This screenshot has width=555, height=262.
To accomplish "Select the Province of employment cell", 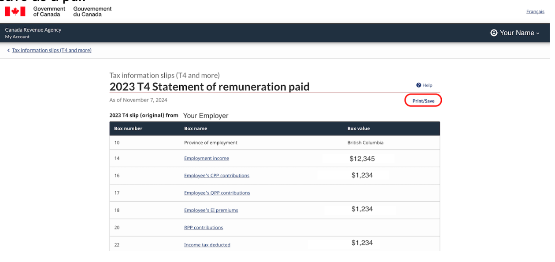I will (x=211, y=143).
